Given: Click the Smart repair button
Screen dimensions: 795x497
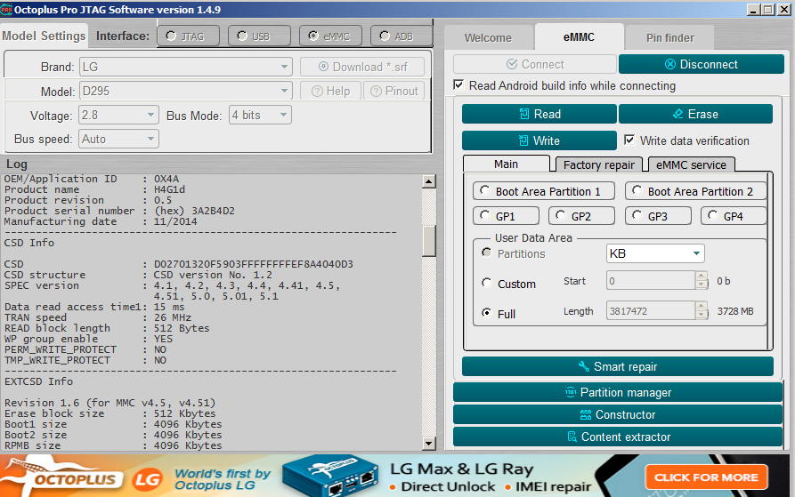Looking at the screenshot, I should click(x=618, y=366).
